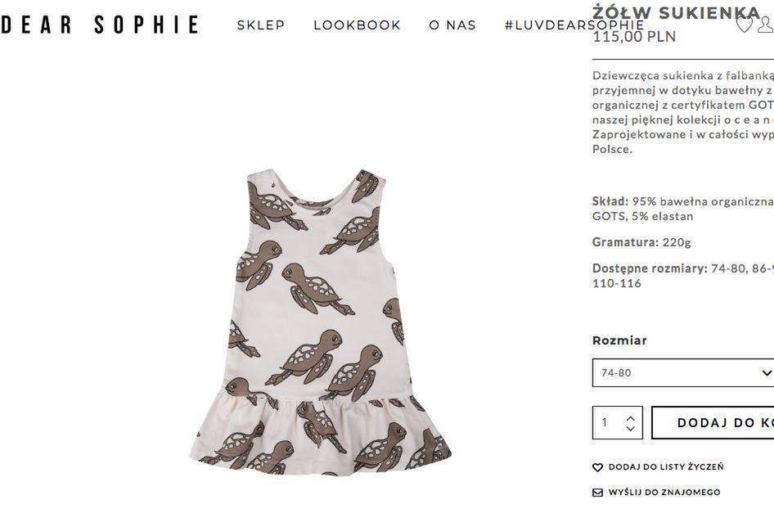
Task: Open the Sklep menu
Action: tap(261, 25)
